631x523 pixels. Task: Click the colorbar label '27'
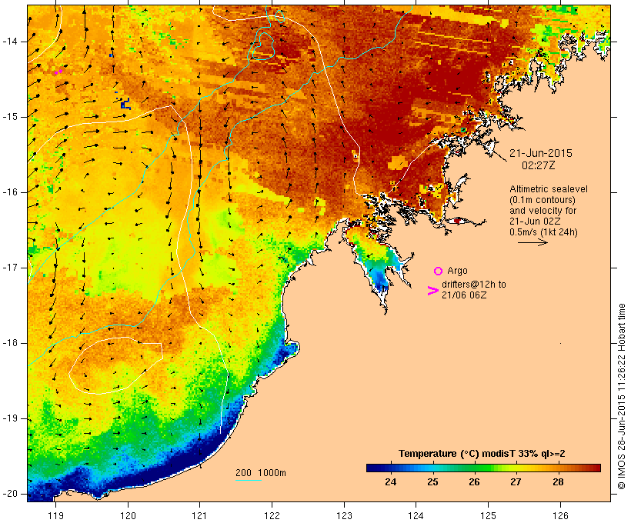click(x=516, y=481)
